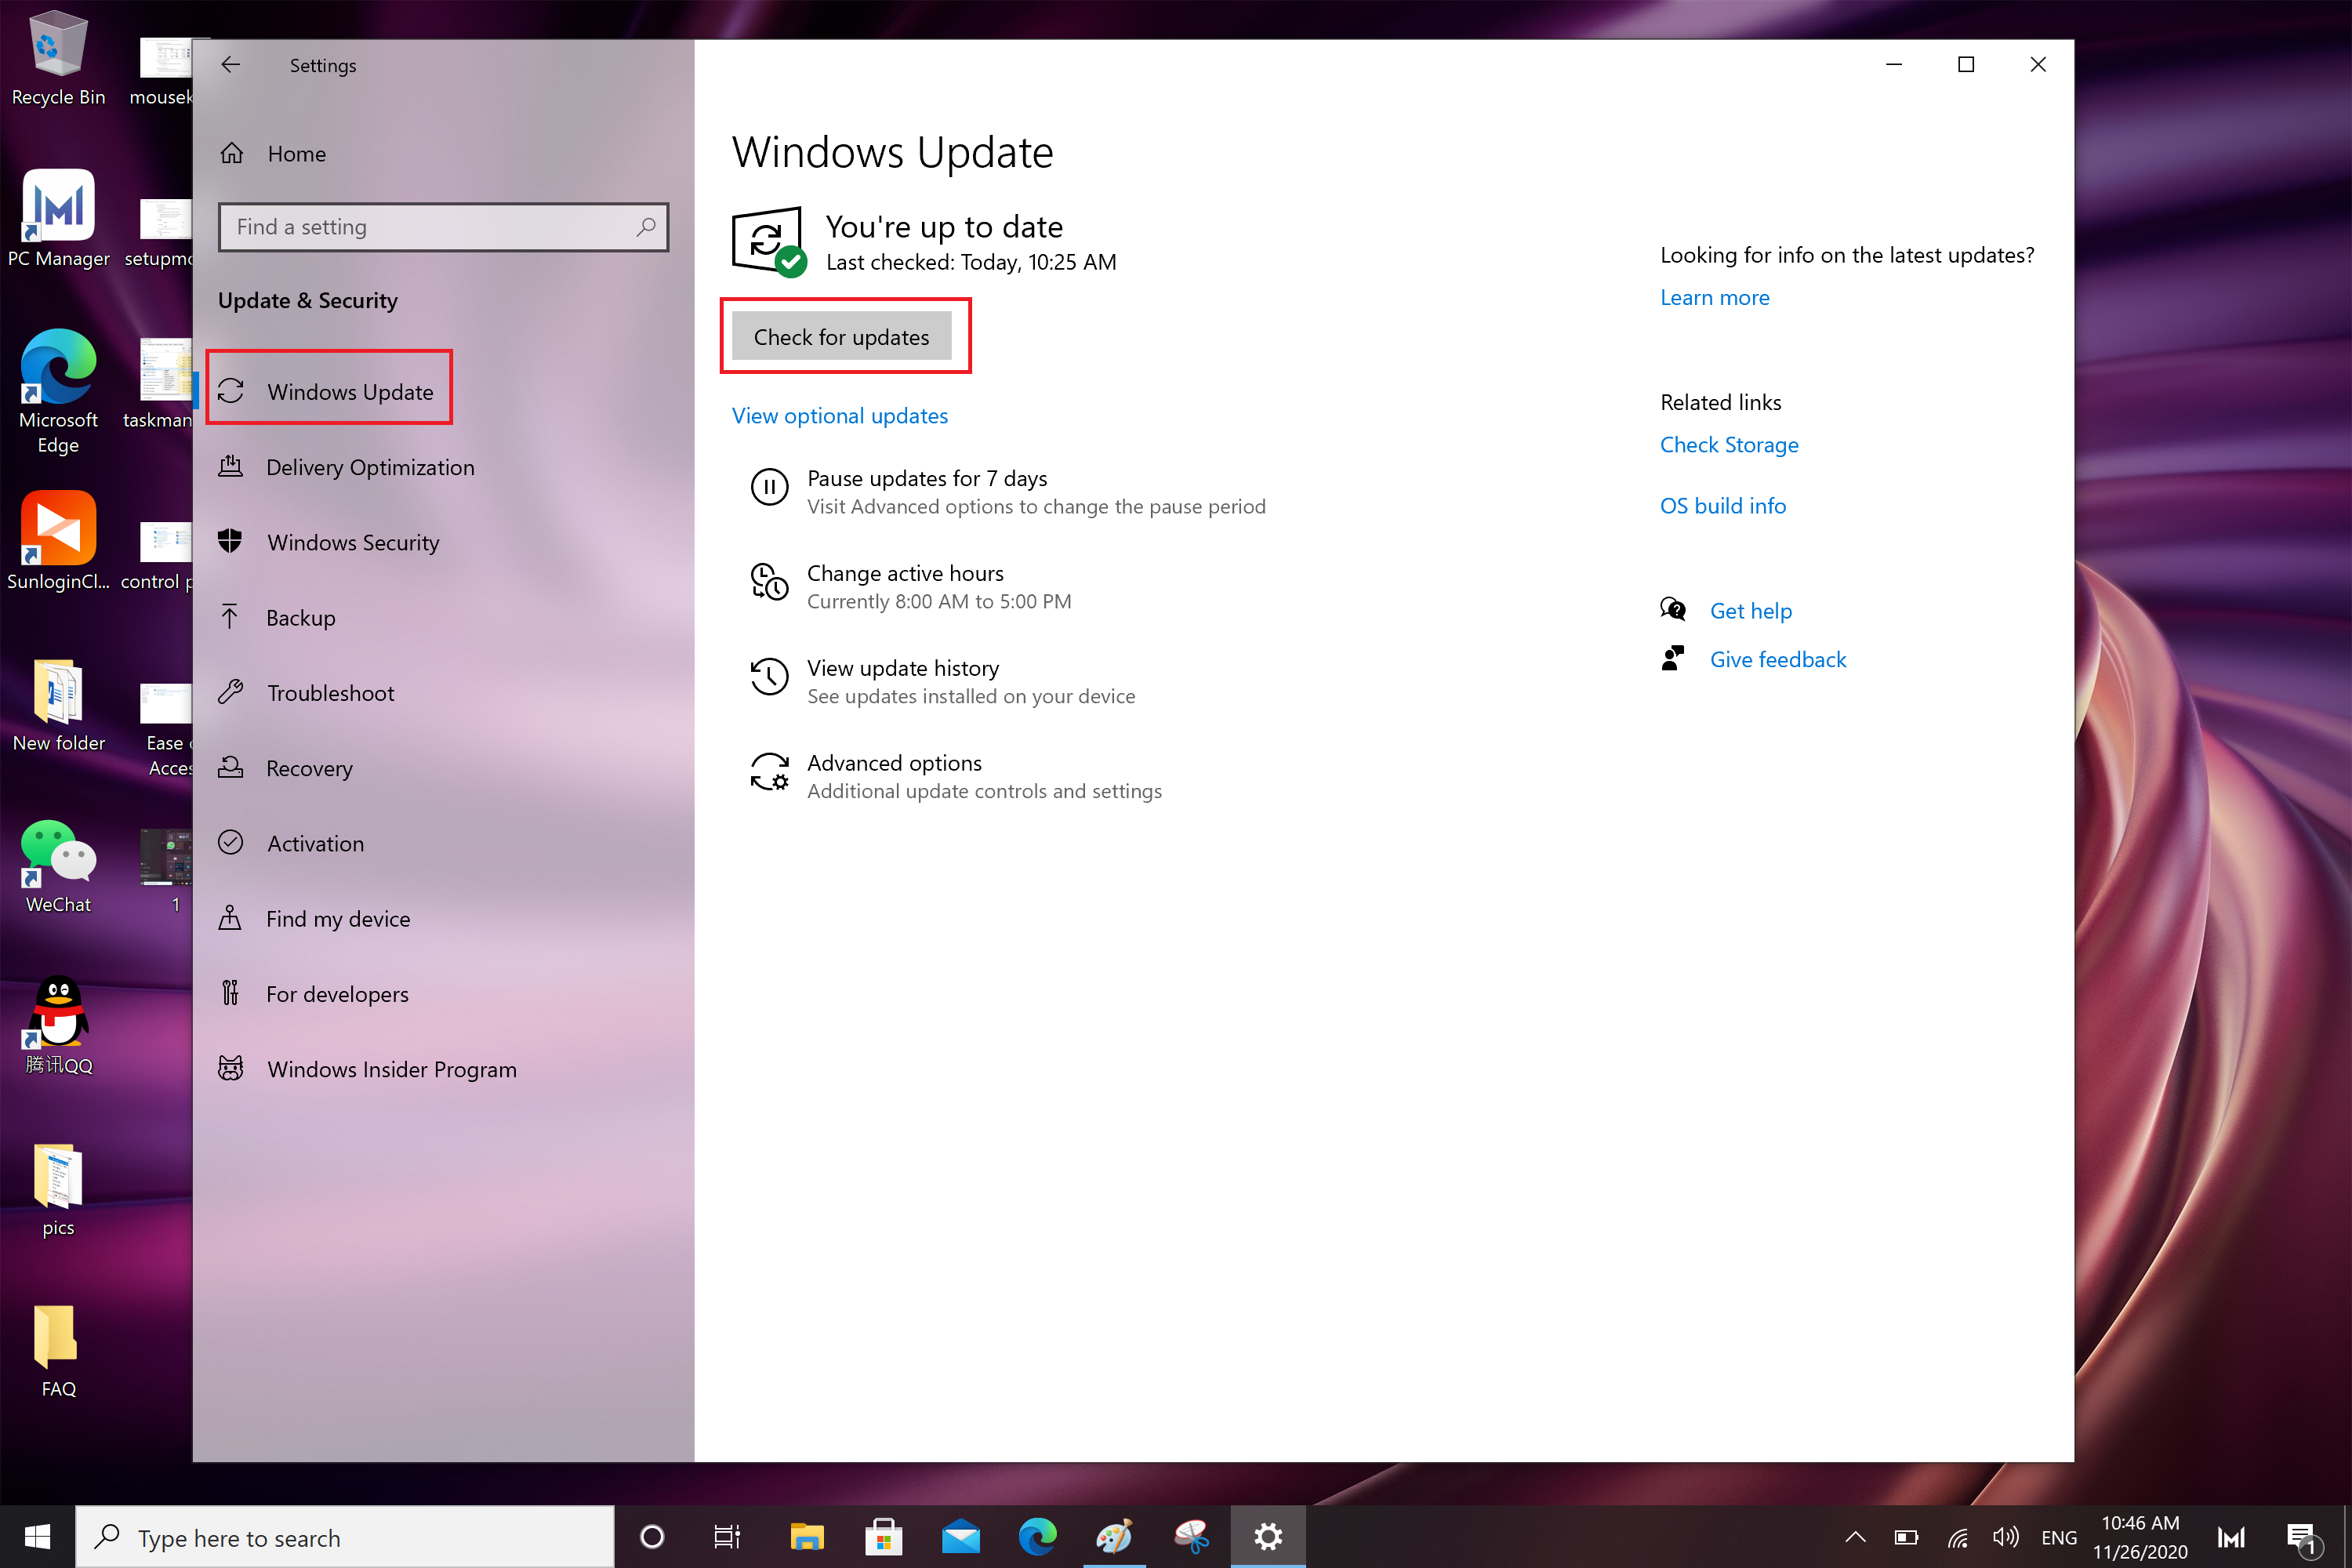Open the Windows Start menu
Viewport: 2352px width, 1568px height.
point(37,1537)
